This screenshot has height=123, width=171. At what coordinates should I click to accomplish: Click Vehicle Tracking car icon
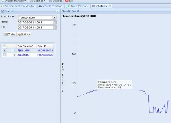[x=40, y=6]
